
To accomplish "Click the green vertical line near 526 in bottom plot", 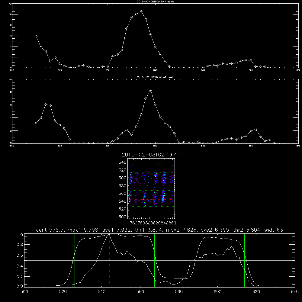I will [x=75, y=260].
